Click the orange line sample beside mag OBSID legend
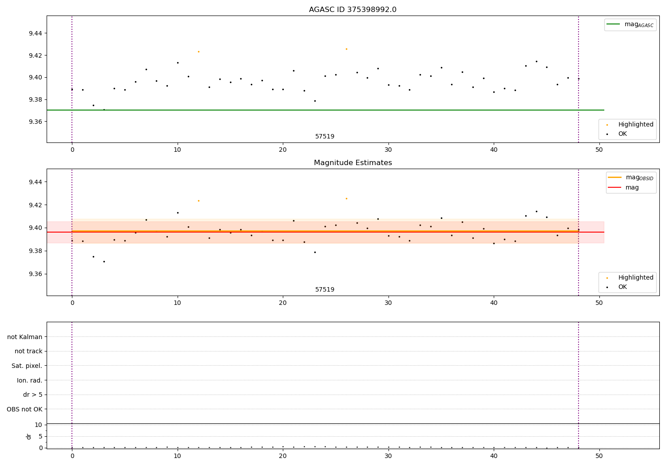Viewport: 666px width, 466px height. (x=614, y=178)
